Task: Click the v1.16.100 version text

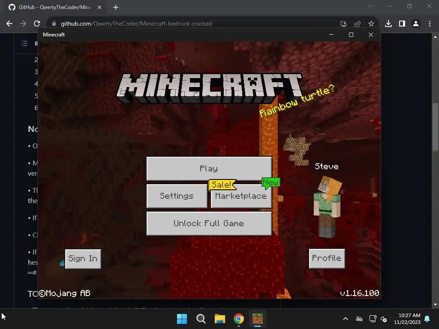Action: coord(360,293)
